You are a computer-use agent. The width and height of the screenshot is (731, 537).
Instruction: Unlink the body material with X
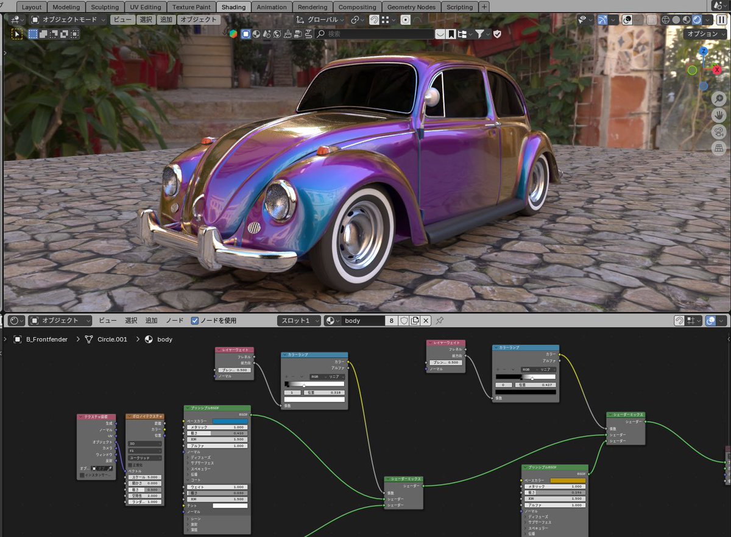click(x=426, y=321)
